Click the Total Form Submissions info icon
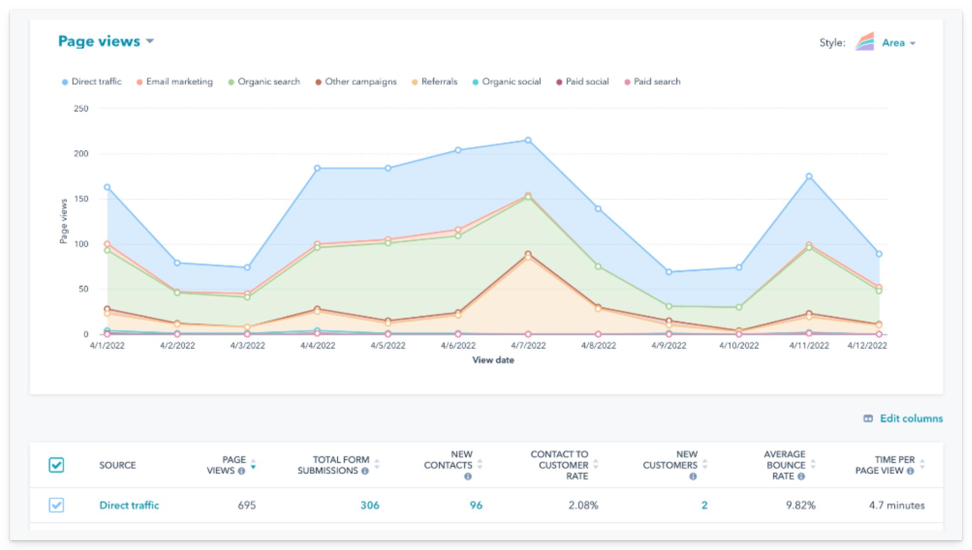The width and height of the screenshot is (972, 550). (x=365, y=470)
